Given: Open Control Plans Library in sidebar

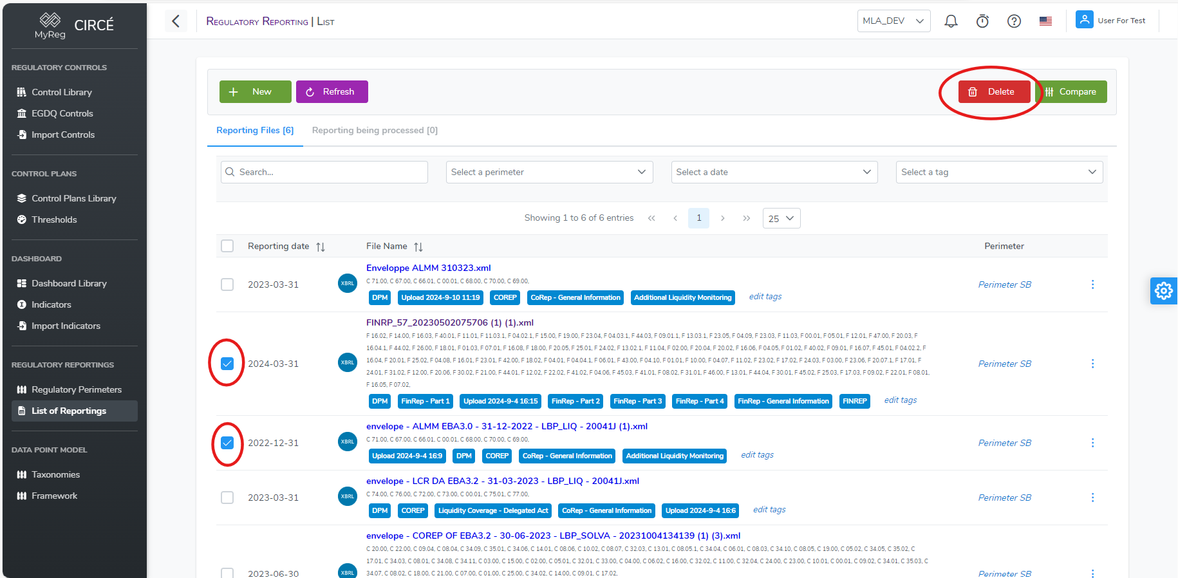Looking at the screenshot, I should [73, 198].
